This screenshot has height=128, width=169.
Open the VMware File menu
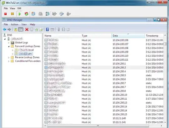tap(6, 8)
